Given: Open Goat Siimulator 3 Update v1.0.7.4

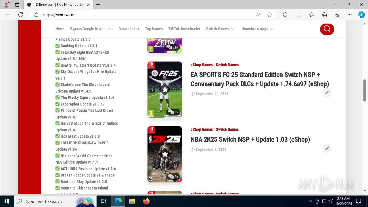Looking at the screenshot, I should click(x=88, y=65).
